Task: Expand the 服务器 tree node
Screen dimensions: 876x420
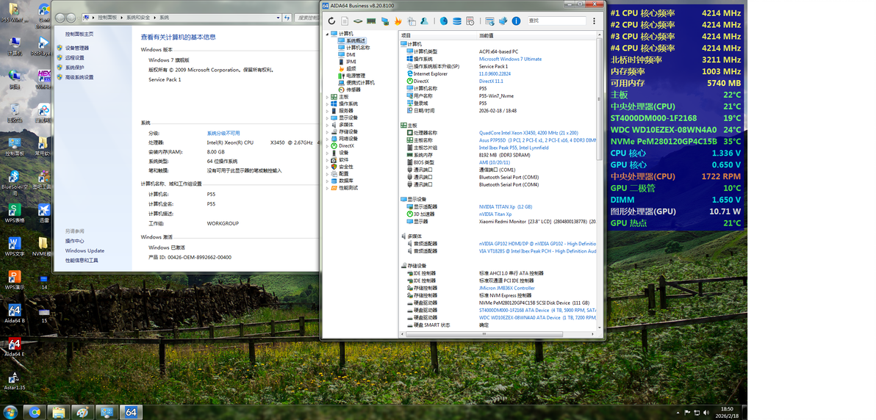Action: coord(327,111)
